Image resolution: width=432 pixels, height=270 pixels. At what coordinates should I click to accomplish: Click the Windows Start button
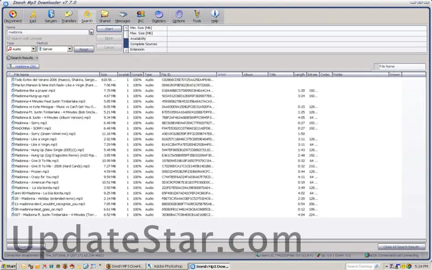click(x=9, y=266)
